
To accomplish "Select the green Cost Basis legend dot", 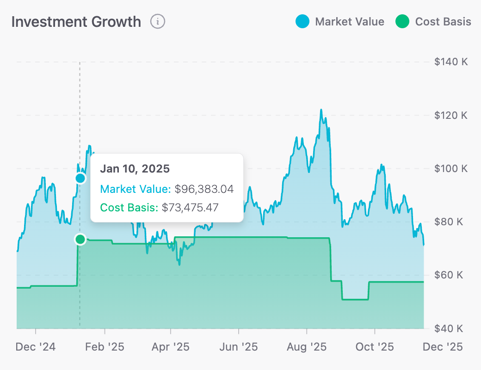I will (402, 21).
